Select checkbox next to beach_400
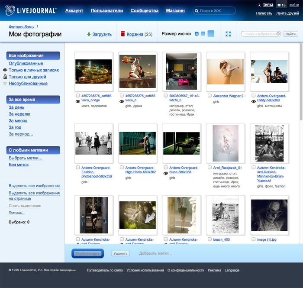The width and height of the screenshot is (303, 288). (210, 239)
